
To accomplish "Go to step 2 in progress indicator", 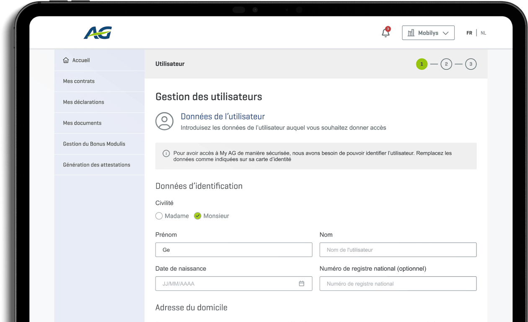I will (x=446, y=64).
